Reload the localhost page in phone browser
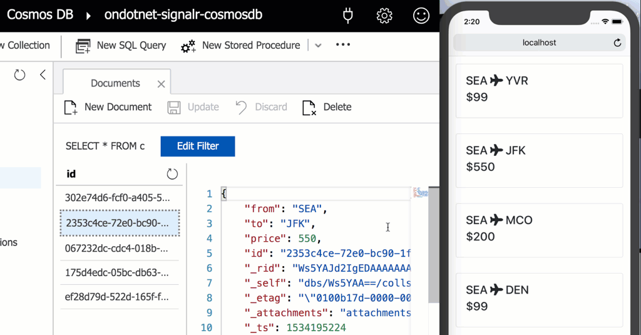641x335 pixels. 617,43
